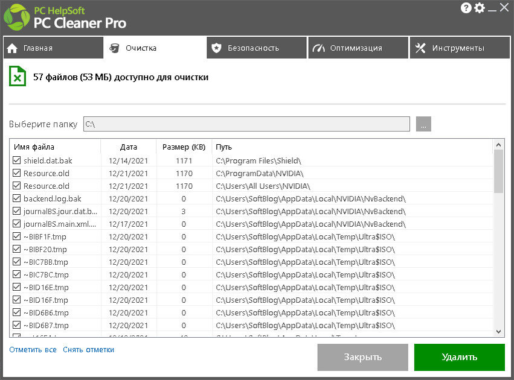The image size is (514, 380).
Task: Click the green file icon near 57 файлов
Action: 18,76
